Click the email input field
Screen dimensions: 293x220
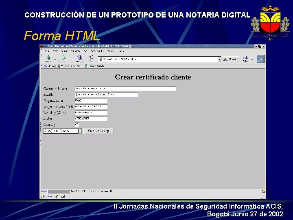pyautogui.click(x=107, y=95)
